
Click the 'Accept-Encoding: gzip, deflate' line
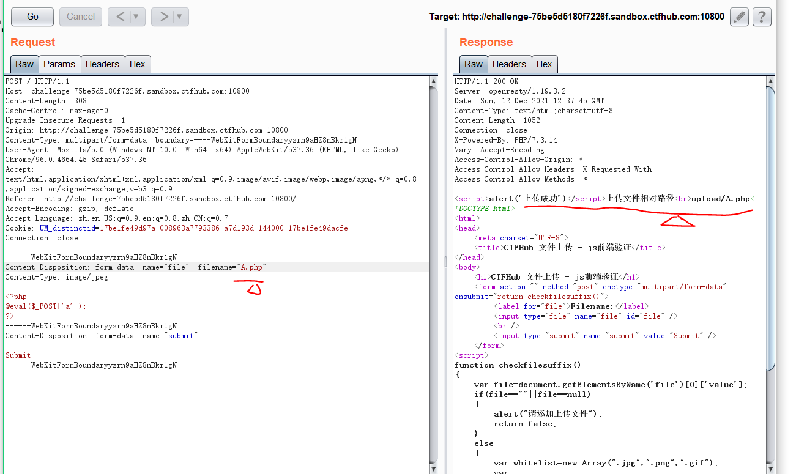point(70,209)
